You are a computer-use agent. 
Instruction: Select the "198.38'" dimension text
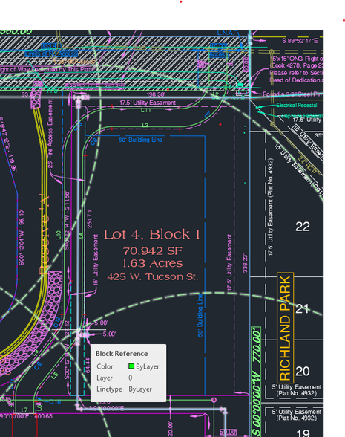tap(156, 95)
